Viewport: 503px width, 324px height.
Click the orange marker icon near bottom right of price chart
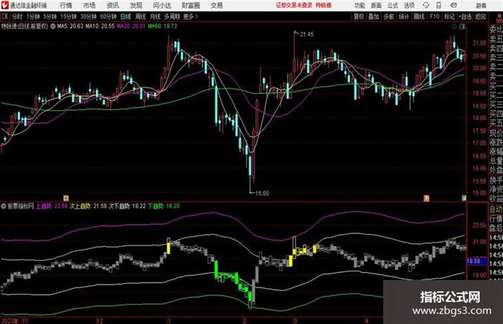pos(426,198)
